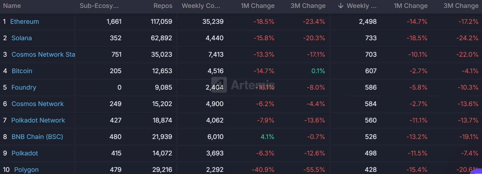This screenshot has width=482, height=174.
Task: Go to Polkadot Network link
Action: click(x=38, y=120)
